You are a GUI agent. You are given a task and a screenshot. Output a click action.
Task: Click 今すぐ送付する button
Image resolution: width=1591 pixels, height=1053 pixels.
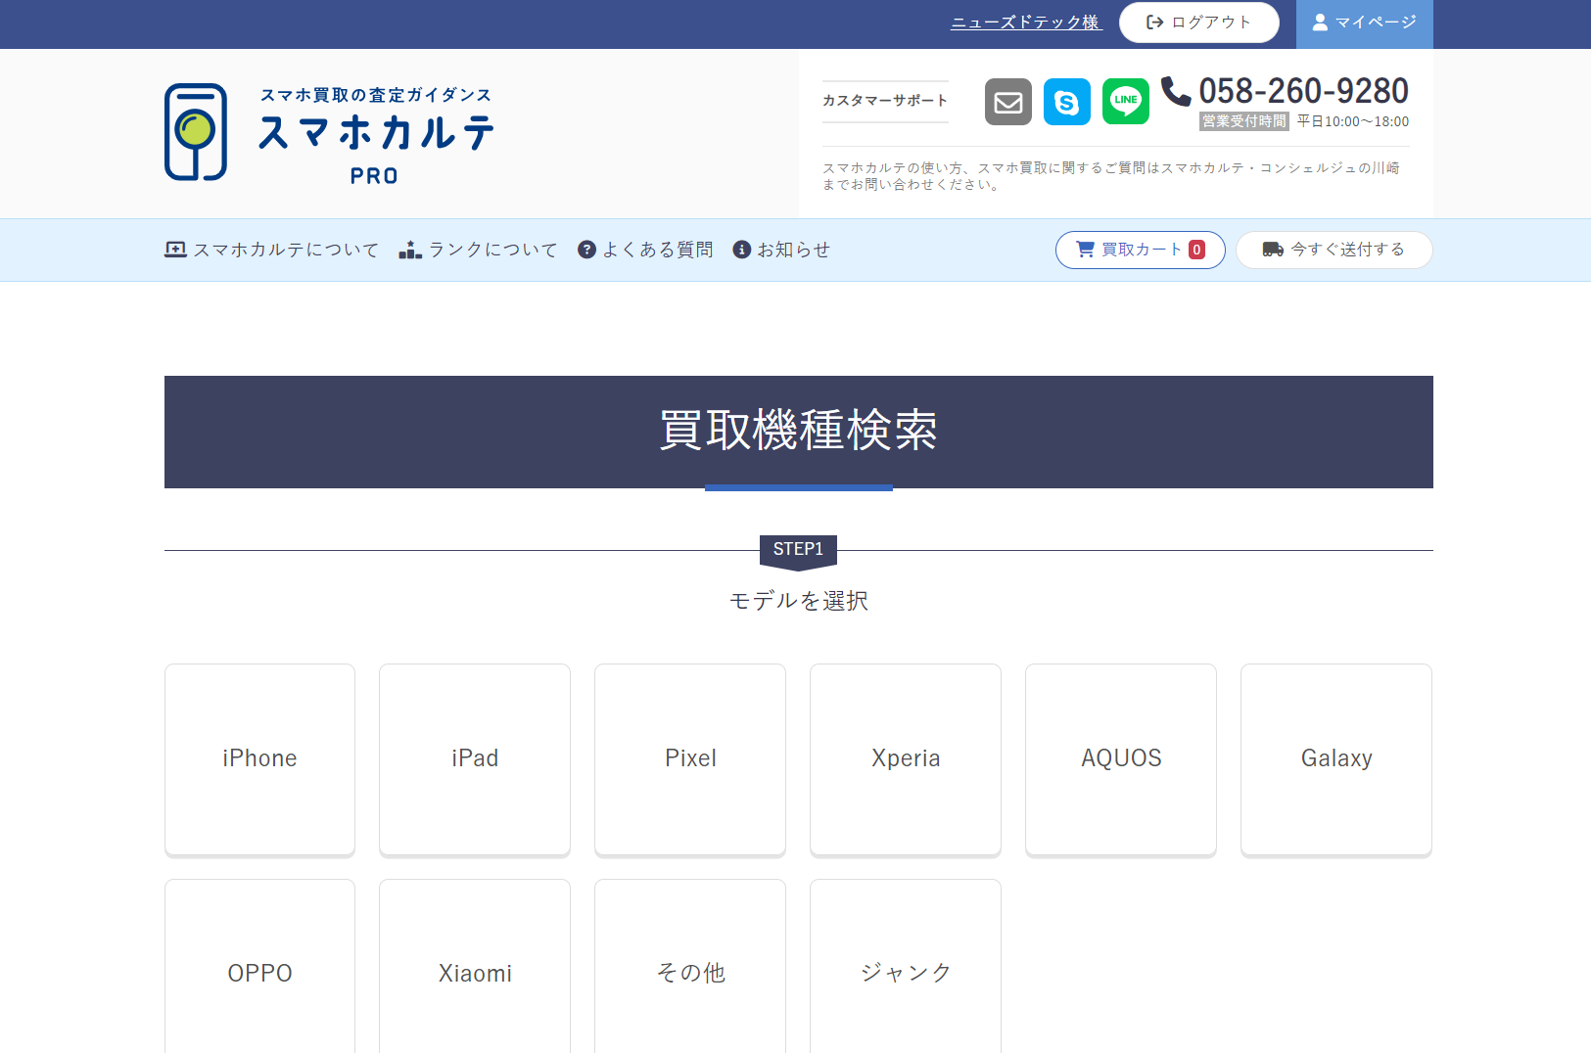[1334, 250]
